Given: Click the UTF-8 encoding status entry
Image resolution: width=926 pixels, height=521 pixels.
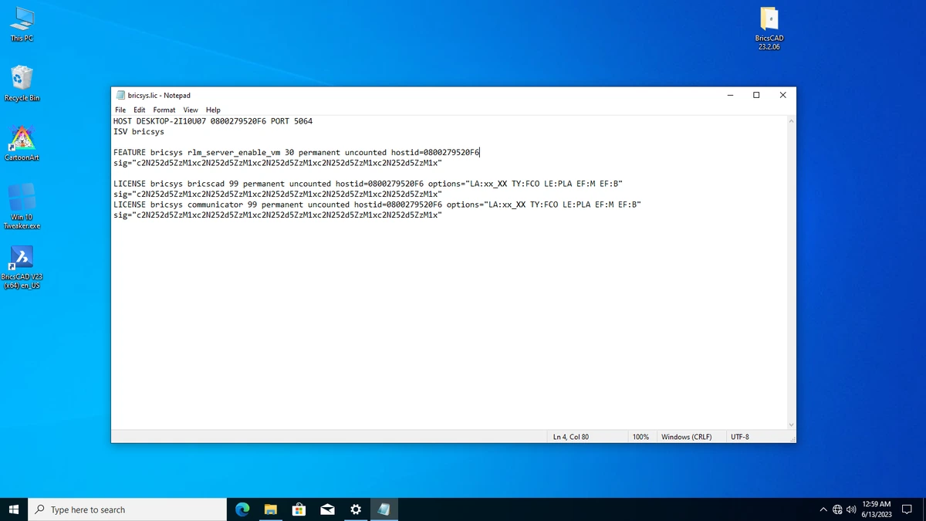Looking at the screenshot, I should [739, 437].
